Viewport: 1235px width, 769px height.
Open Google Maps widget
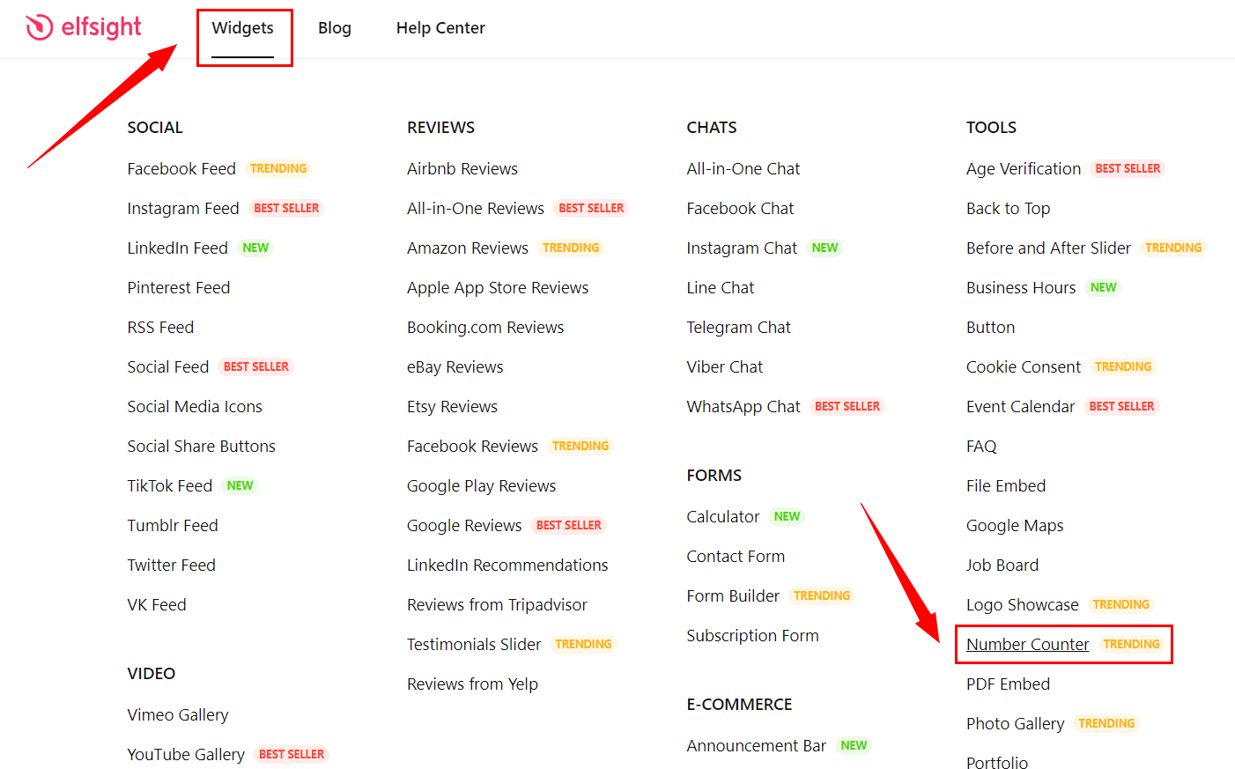tap(1015, 525)
